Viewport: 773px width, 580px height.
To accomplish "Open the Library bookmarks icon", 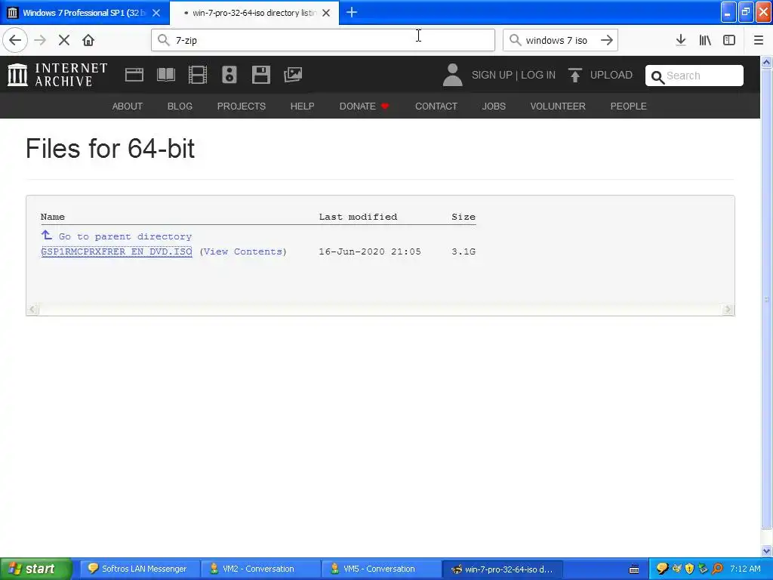I will (705, 40).
